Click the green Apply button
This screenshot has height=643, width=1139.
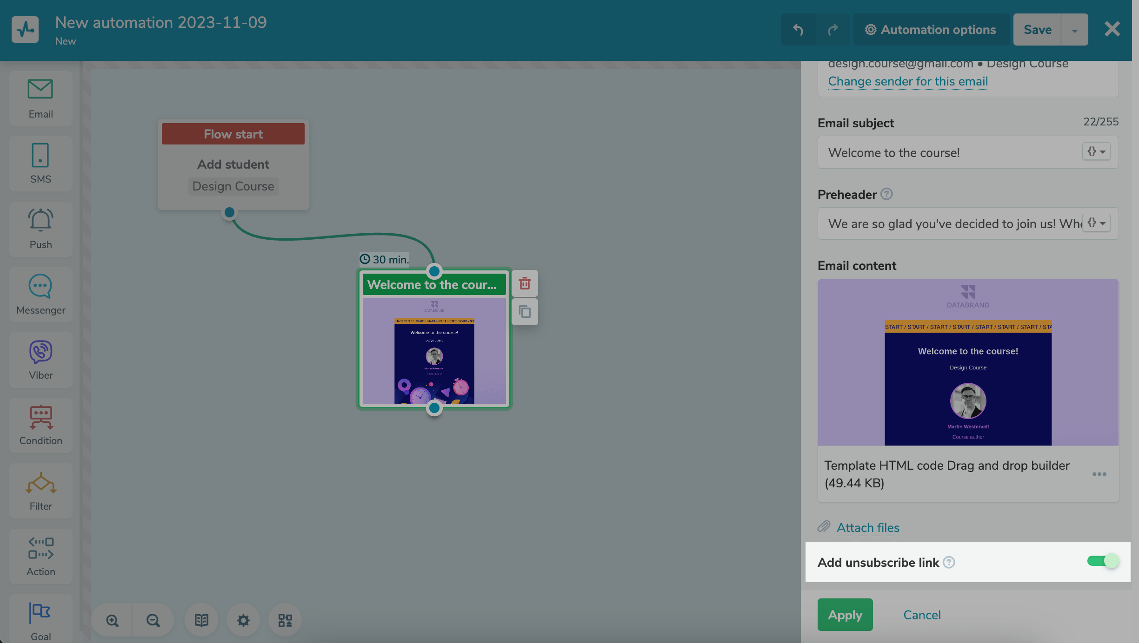pos(845,615)
